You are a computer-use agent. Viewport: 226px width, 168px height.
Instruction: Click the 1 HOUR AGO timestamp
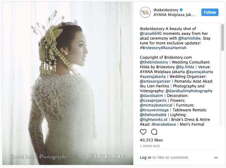pyautogui.click(x=150, y=146)
